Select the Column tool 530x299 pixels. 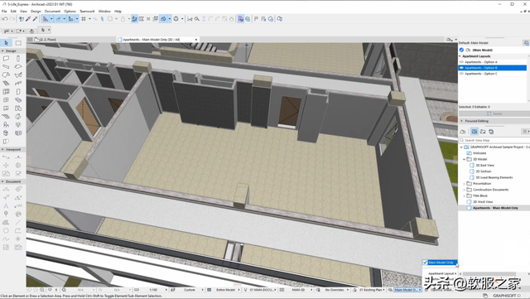pos(18,59)
